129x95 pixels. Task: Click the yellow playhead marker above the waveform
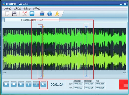(43, 27)
